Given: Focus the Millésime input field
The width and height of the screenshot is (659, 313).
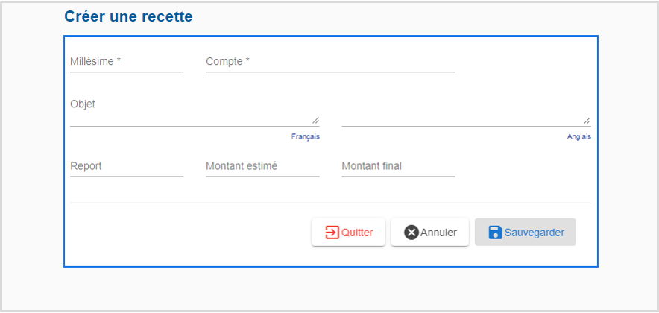Looking at the screenshot, I should [x=127, y=62].
